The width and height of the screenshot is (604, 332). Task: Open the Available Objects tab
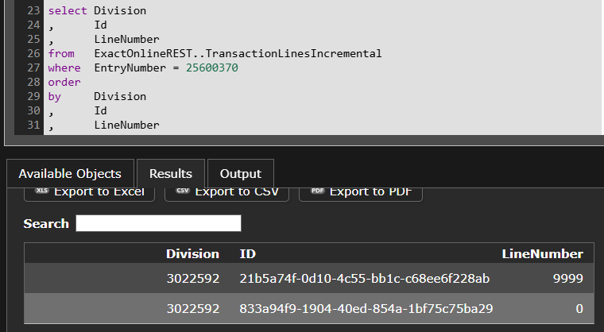point(70,174)
